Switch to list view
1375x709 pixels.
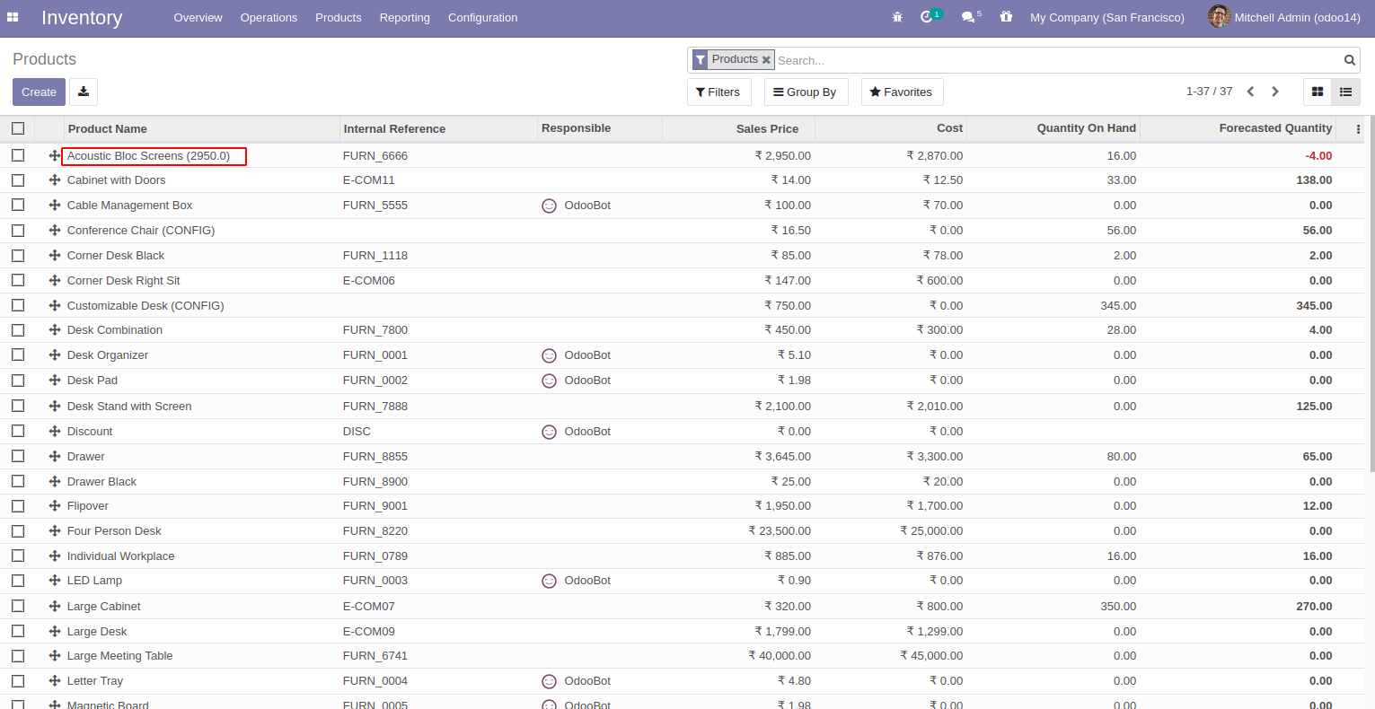(x=1345, y=92)
